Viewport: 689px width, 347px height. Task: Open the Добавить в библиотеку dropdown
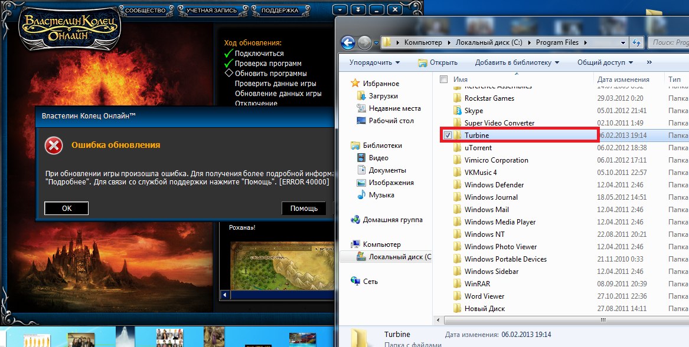(x=517, y=62)
